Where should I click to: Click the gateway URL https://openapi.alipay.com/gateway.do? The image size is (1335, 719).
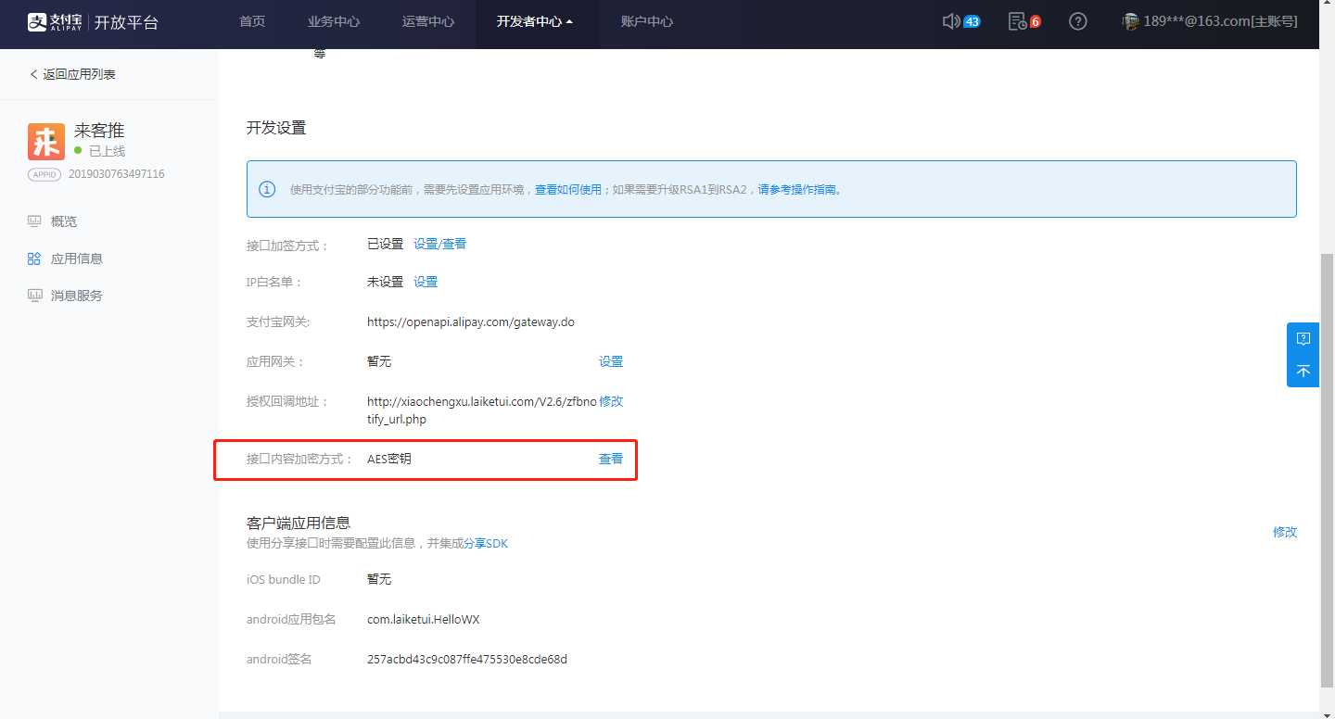(471, 322)
